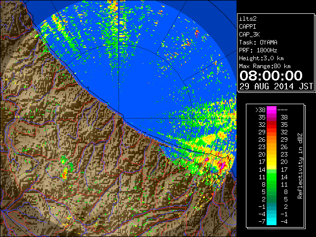Pick the bright green 11-14 dBZ swatch
Screen dimensions: 316x237
coord(272,177)
